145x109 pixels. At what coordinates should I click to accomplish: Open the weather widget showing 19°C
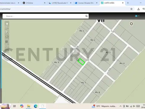pos(104,106)
